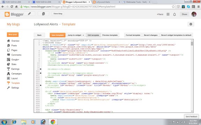Open the posts list copy icon
Viewport: 201px width, 125px height.
pyautogui.click(x=44, y=14)
